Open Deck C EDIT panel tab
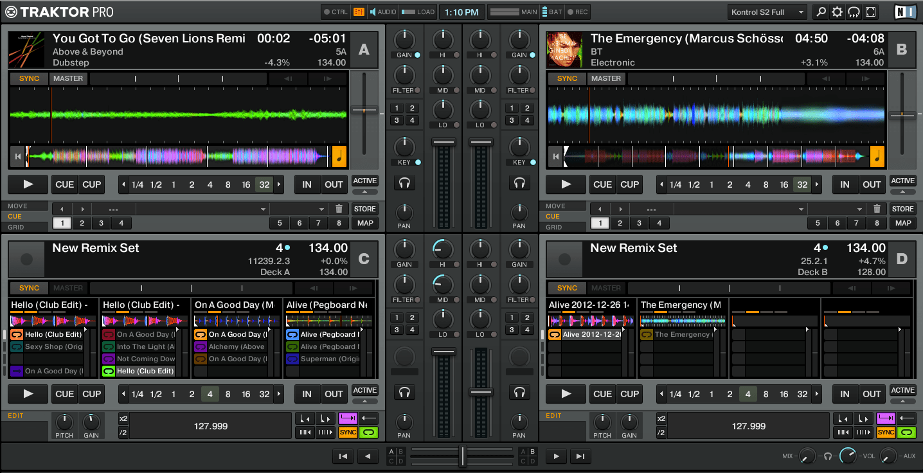The height and width of the screenshot is (473, 923). click(x=25, y=416)
